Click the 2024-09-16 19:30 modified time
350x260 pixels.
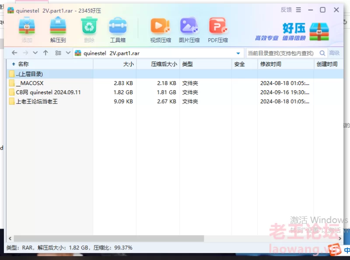click(x=285, y=92)
